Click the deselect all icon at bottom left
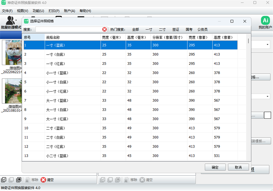The image size is (273, 191). pos(11,180)
